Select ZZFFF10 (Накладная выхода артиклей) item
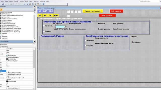 coord(12,15)
